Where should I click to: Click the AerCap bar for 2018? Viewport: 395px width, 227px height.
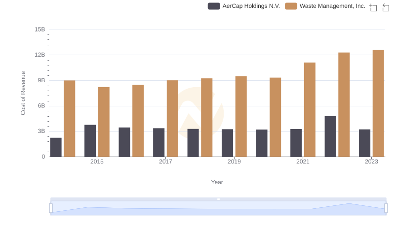click(193, 143)
